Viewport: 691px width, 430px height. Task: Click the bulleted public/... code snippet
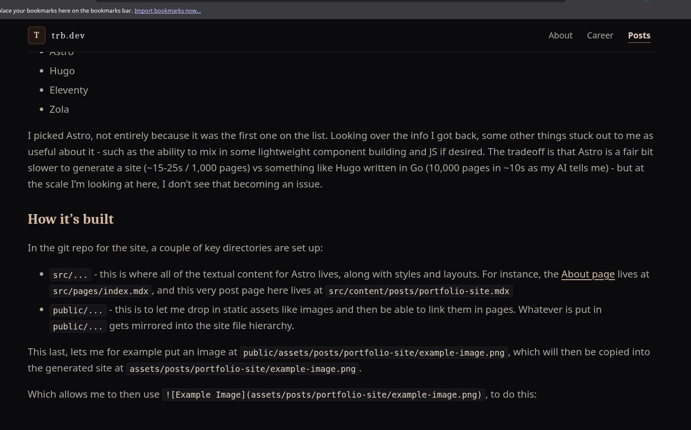[x=78, y=310]
